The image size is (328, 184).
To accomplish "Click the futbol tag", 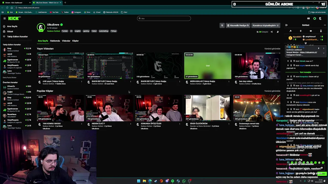I will [x=94, y=31].
